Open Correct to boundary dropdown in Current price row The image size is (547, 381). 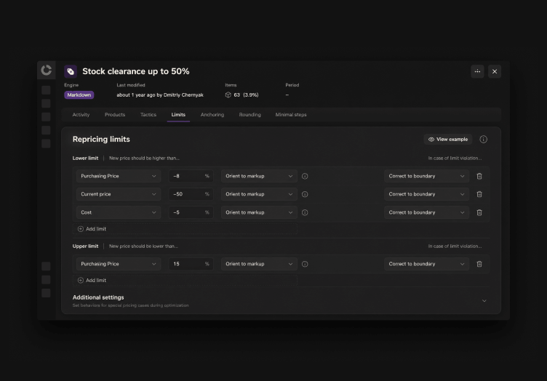pyautogui.click(x=427, y=194)
